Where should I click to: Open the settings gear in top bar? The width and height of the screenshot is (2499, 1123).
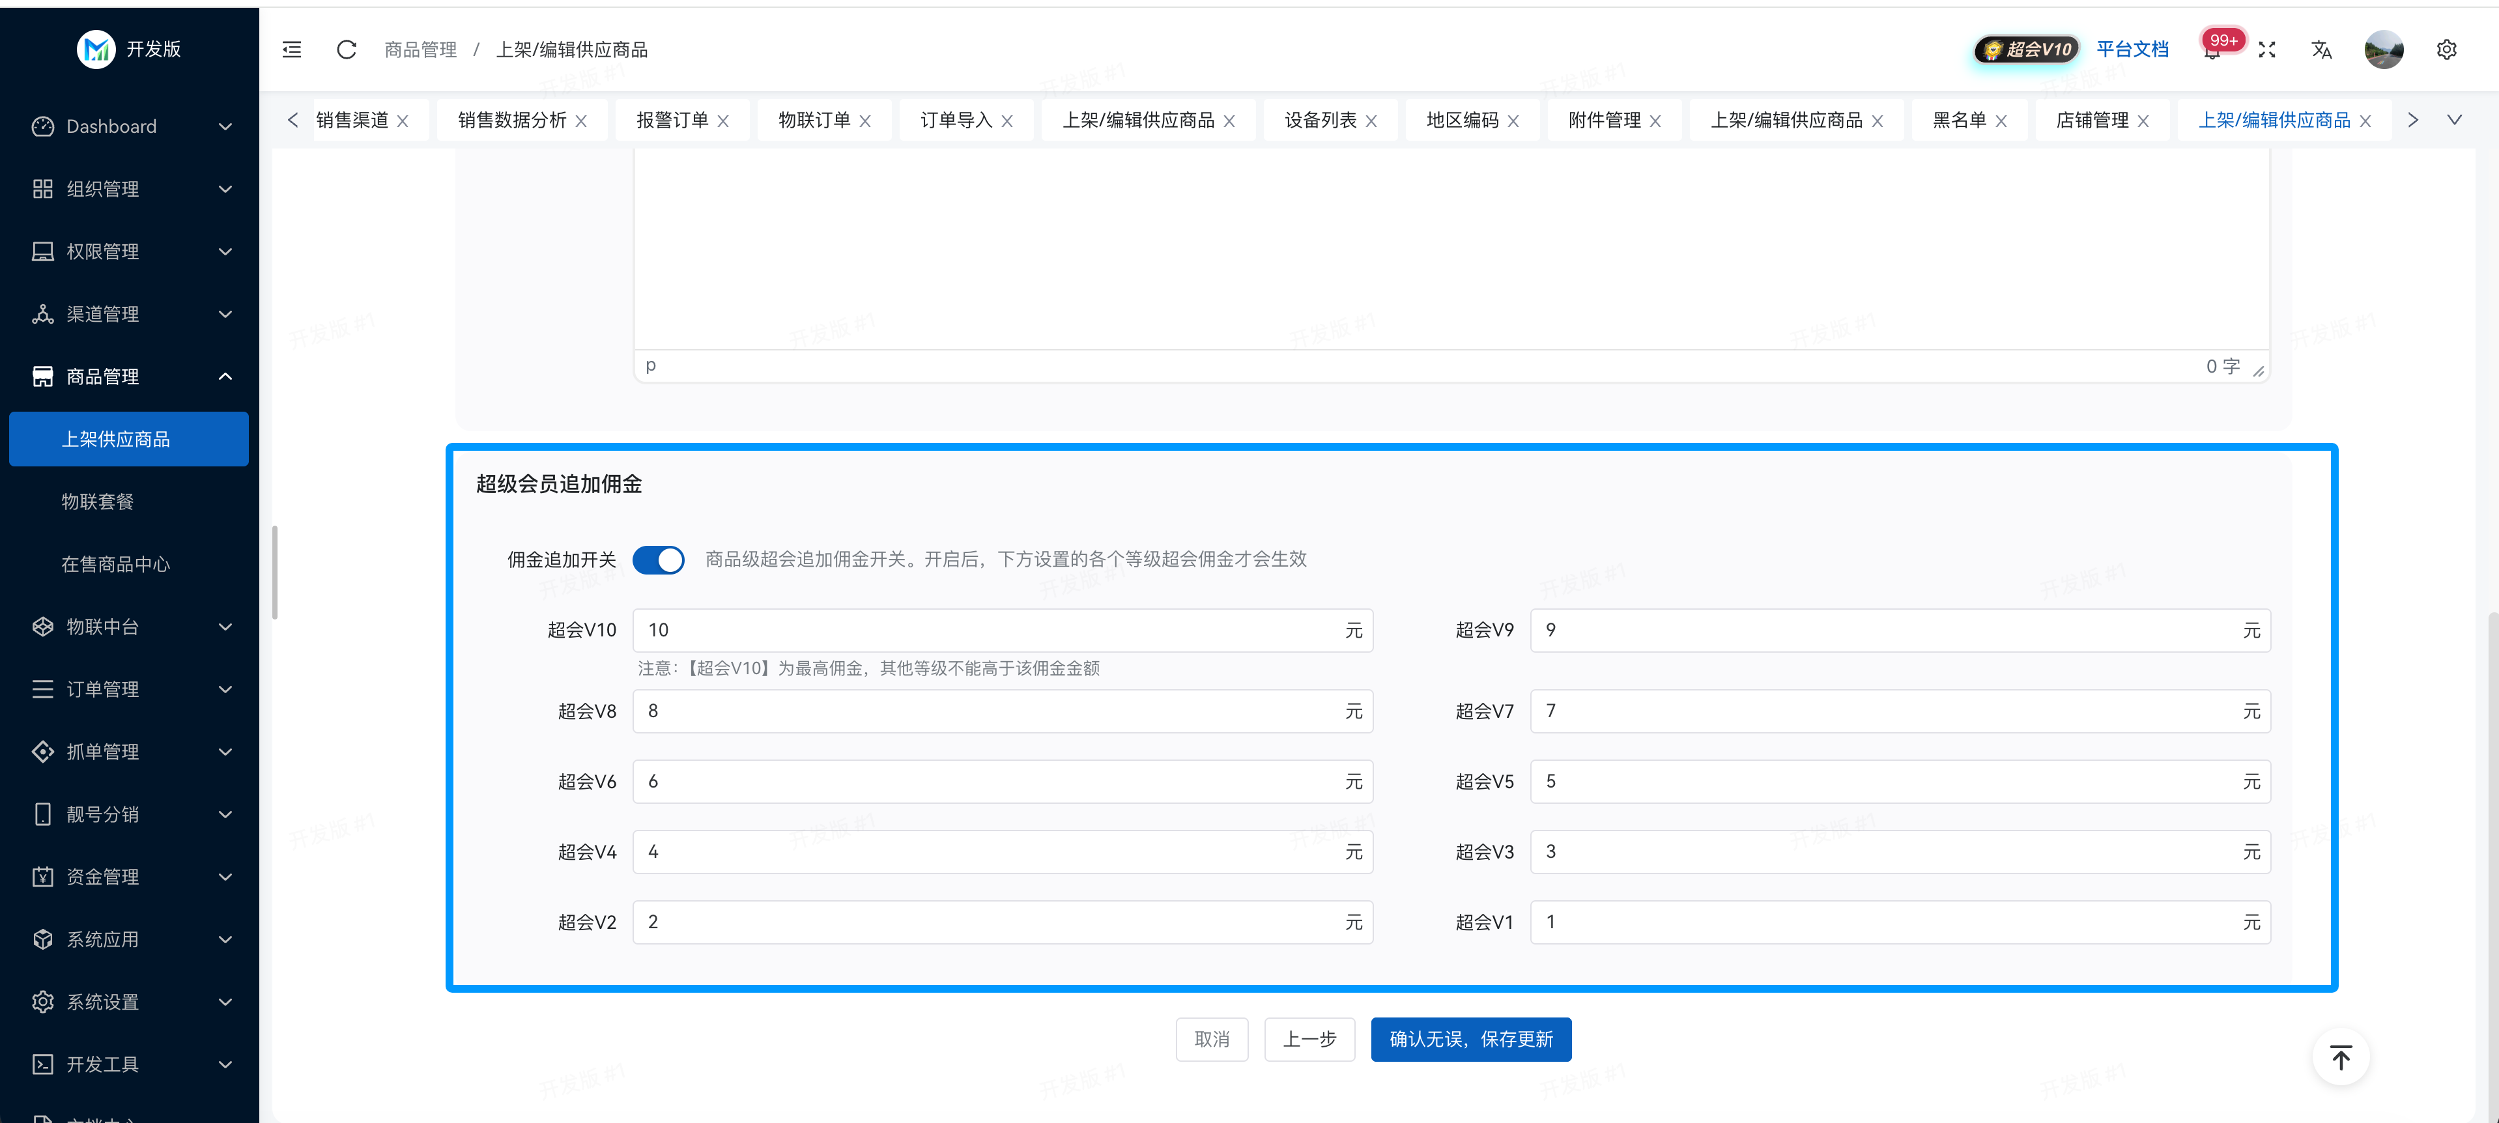tap(2446, 50)
